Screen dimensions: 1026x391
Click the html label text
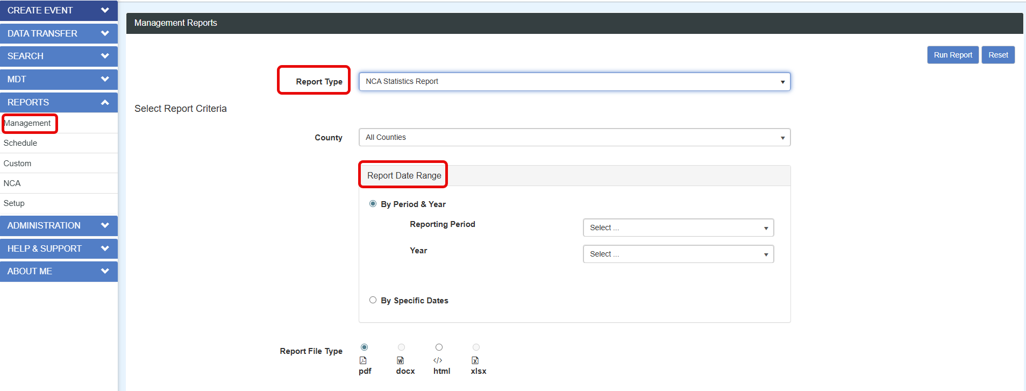click(x=441, y=371)
